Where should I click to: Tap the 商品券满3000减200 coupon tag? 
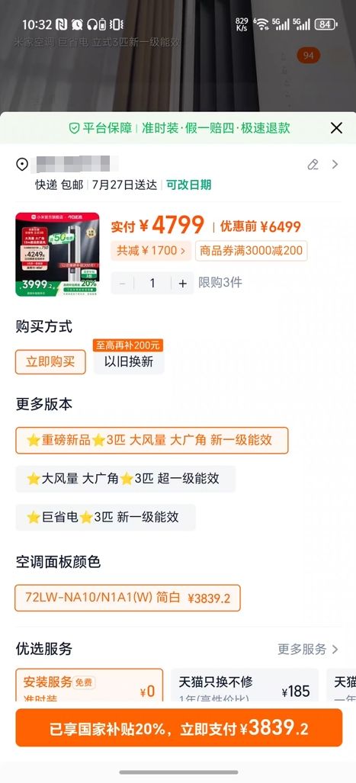251,250
